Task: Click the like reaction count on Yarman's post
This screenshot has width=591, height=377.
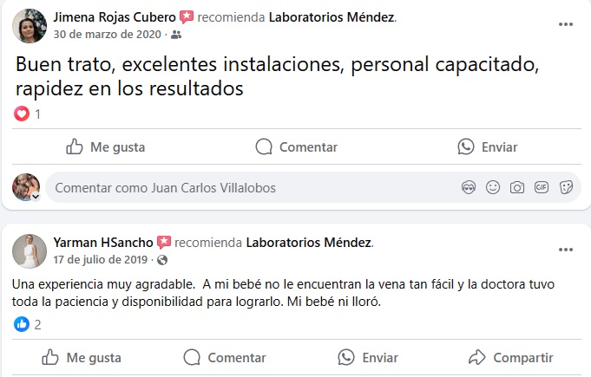Action: [29, 324]
